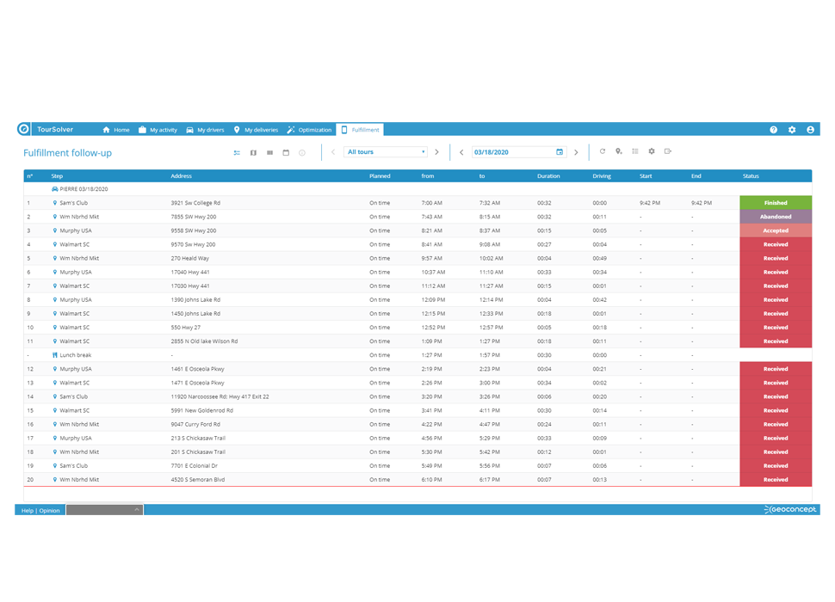Viewport: 835px width, 602px height.
Task: Select the Lunch break row
Action: [417, 354]
